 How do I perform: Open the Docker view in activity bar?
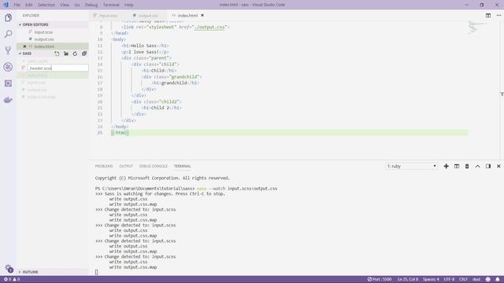8,100
